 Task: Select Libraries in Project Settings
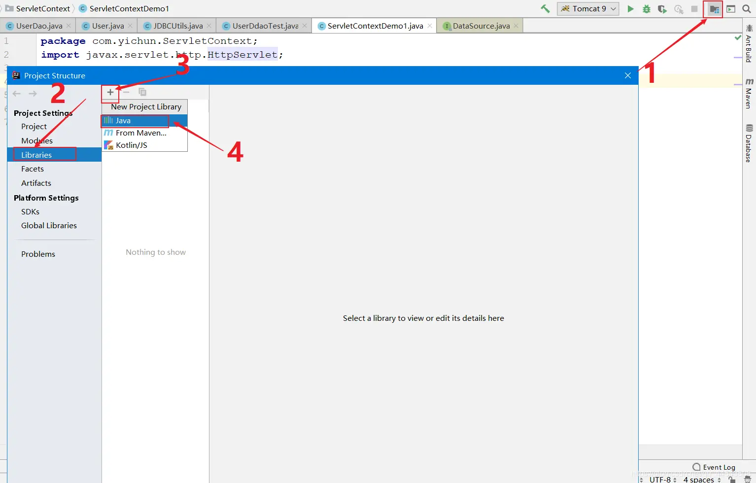point(54,155)
